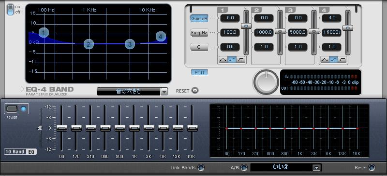387x176 pixels.
Task: Click band 4 node on EQ graph
Action: pos(161,37)
